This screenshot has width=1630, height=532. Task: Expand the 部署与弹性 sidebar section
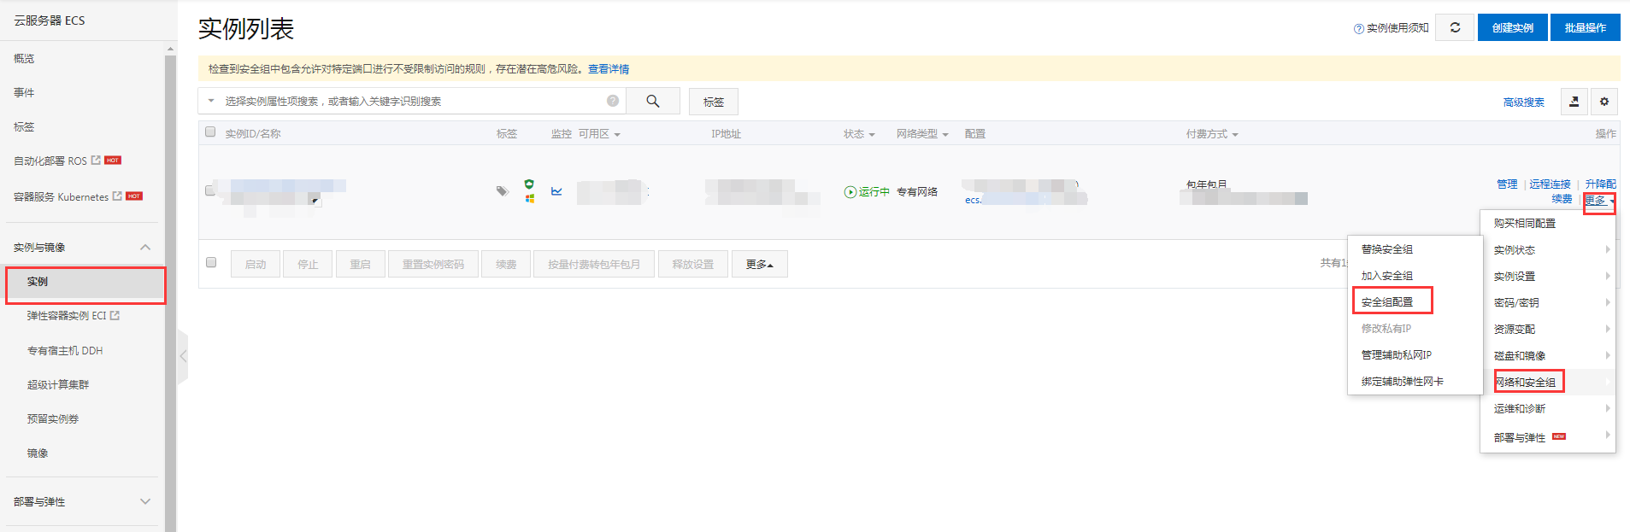pyautogui.click(x=144, y=501)
